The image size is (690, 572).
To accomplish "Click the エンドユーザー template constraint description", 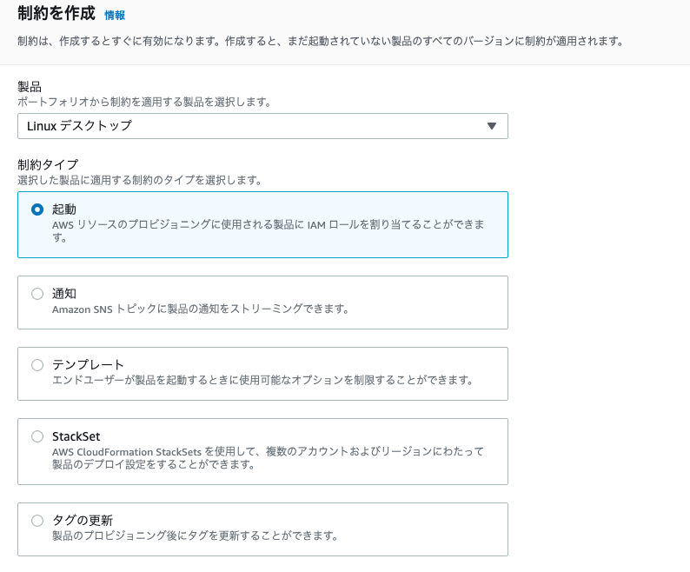I will 262,380.
